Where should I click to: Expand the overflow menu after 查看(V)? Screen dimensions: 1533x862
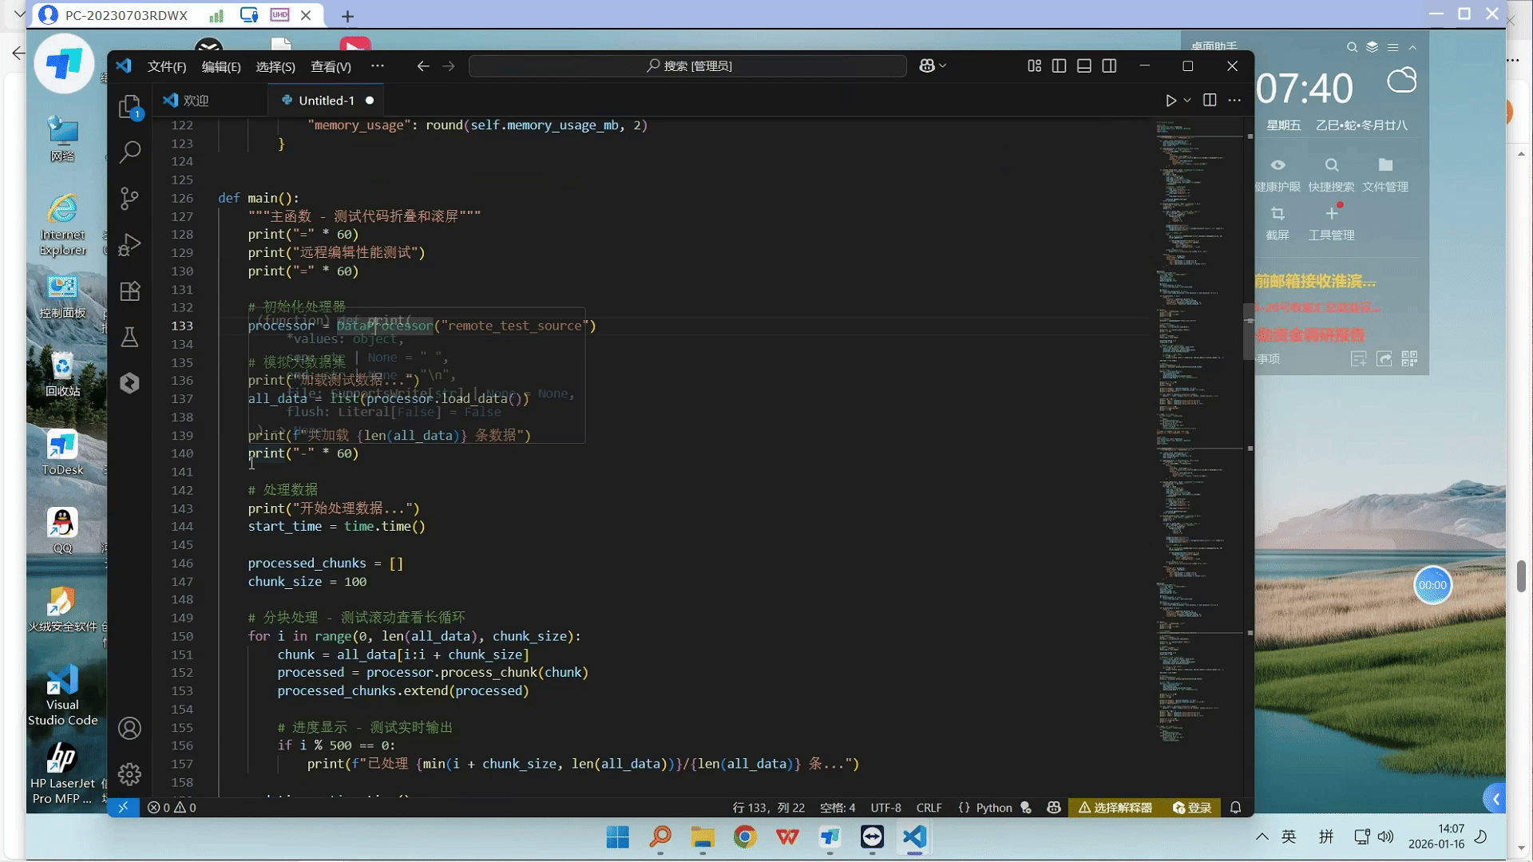tap(378, 66)
